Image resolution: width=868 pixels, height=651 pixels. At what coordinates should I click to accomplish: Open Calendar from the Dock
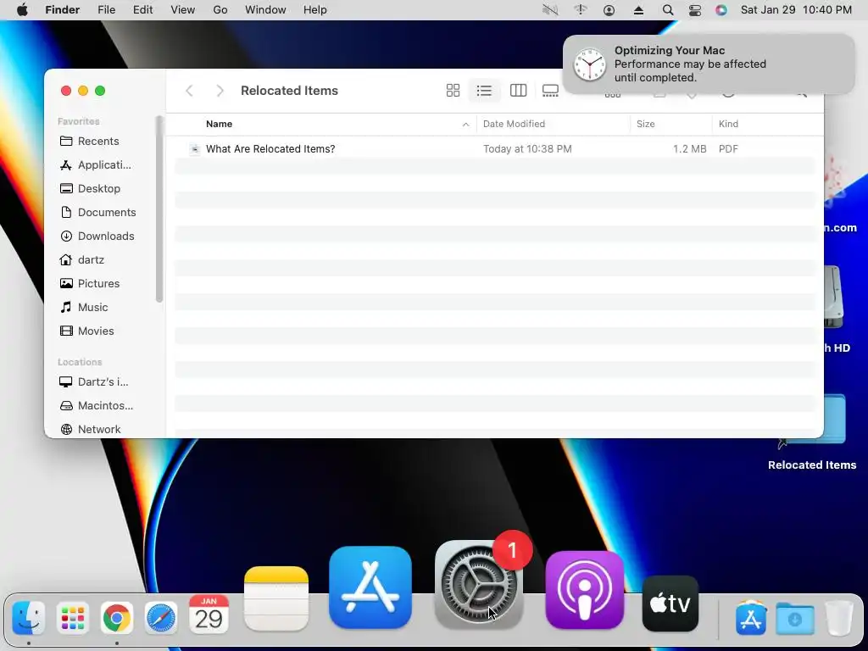tap(209, 615)
